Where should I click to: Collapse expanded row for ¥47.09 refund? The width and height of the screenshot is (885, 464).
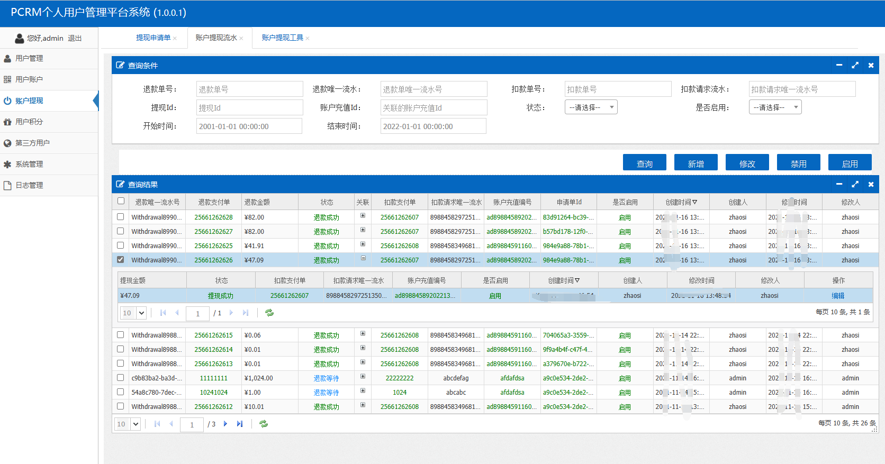pos(363,258)
